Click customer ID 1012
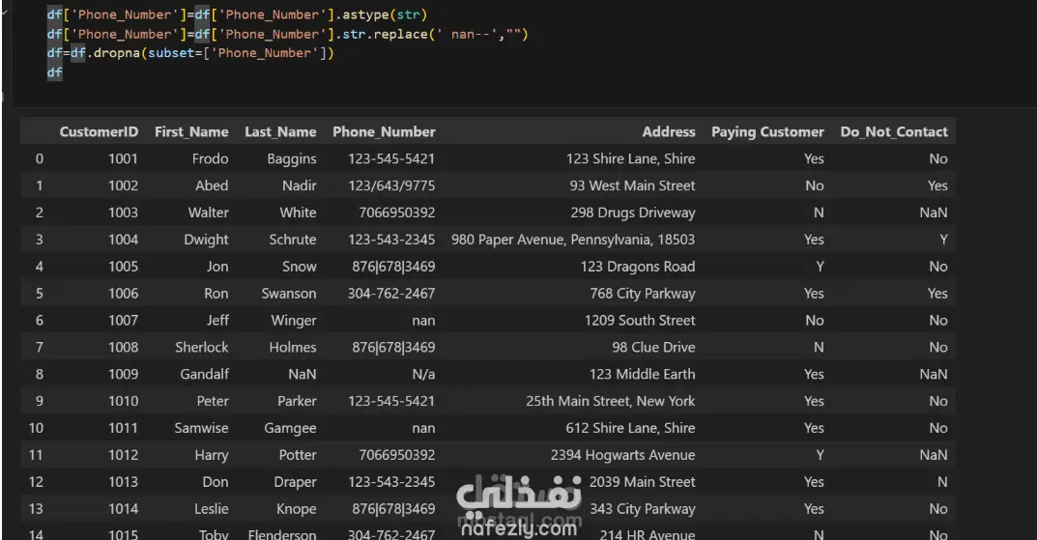 tap(123, 455)
